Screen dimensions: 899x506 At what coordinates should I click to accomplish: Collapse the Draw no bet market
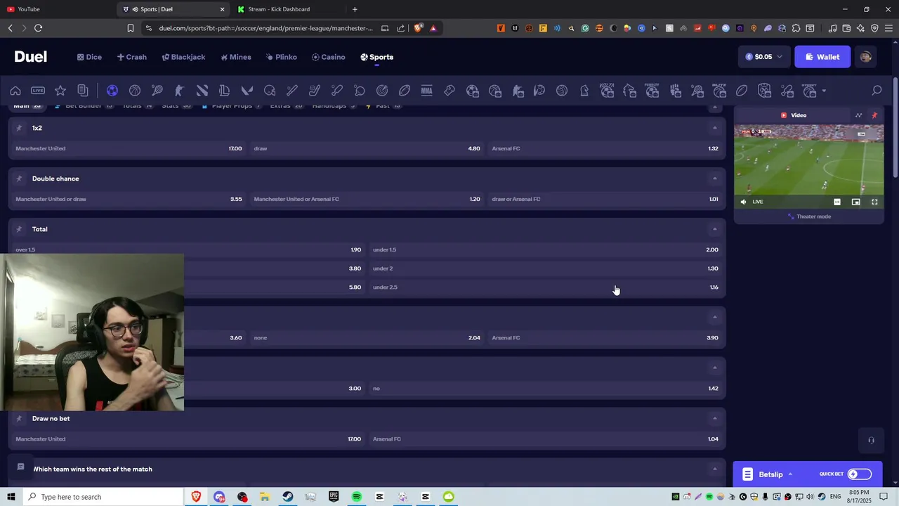715,418
